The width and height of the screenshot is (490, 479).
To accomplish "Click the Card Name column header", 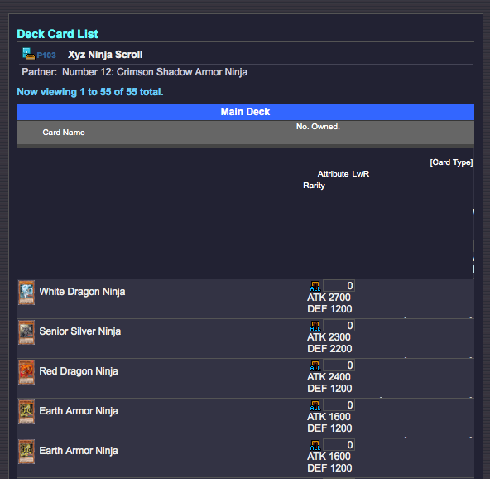I will pos(64,133).
